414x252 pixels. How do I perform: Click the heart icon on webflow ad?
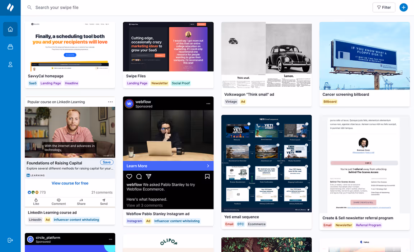129,177
